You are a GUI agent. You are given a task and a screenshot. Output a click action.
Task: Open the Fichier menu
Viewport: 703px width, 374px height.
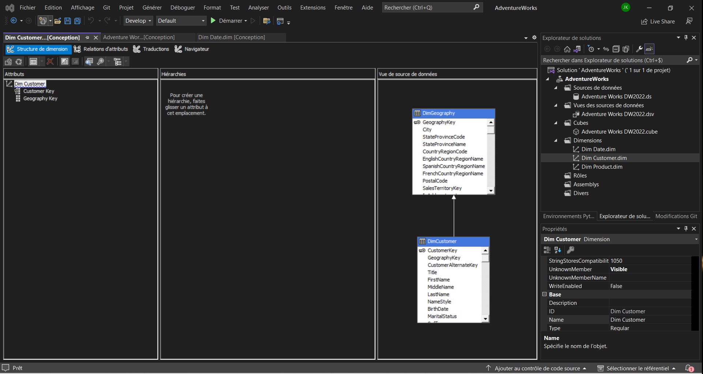tap(27, 8)
